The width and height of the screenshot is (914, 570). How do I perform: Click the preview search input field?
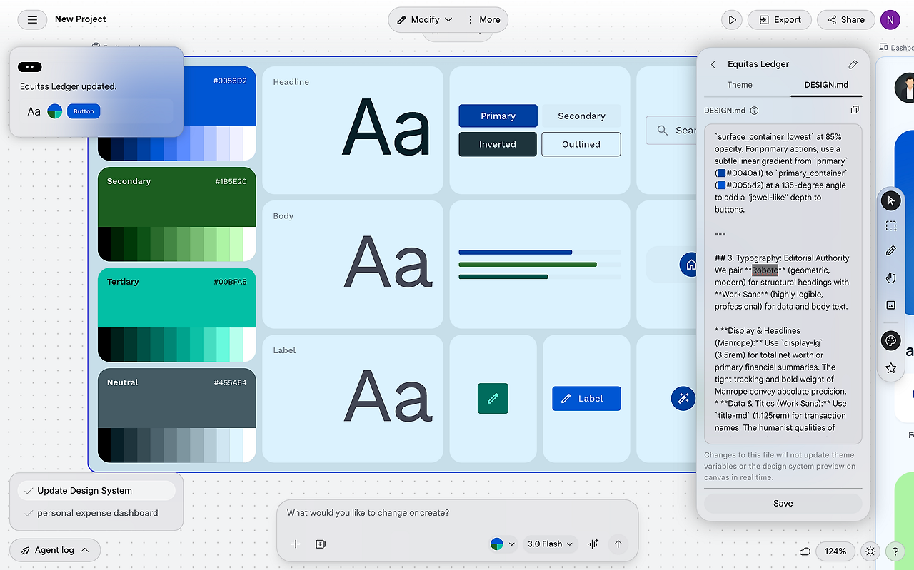coord(672,131)
